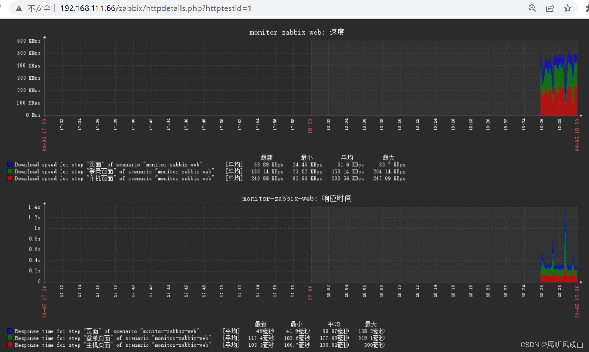589x352 pixels.
Task: Click the average response value 177.69毫秒
Action: [x=334, y=338]
